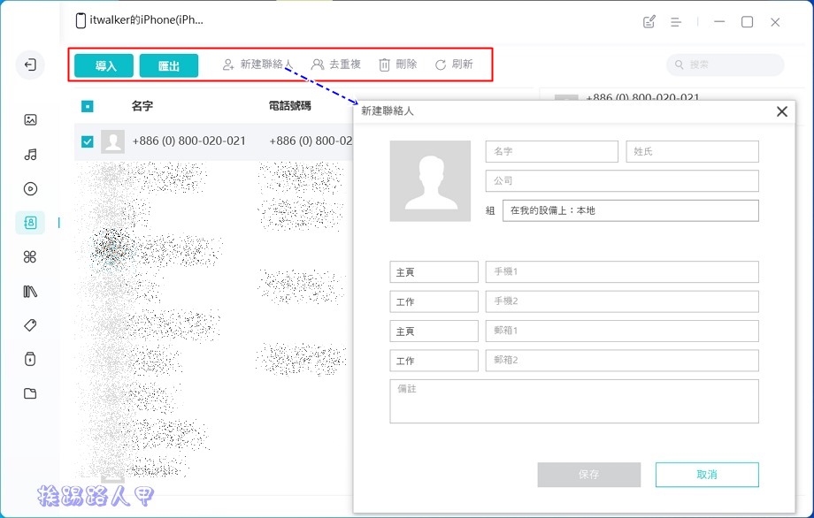The height and width of the screenshot is (518, 814).
Task: Select the Contacts icon in sidebar
Action: click(30, 223)
